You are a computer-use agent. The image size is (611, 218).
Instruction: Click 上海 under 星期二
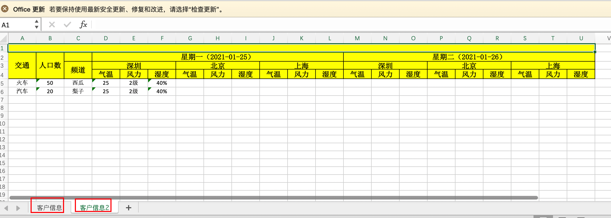pos(553,66)
